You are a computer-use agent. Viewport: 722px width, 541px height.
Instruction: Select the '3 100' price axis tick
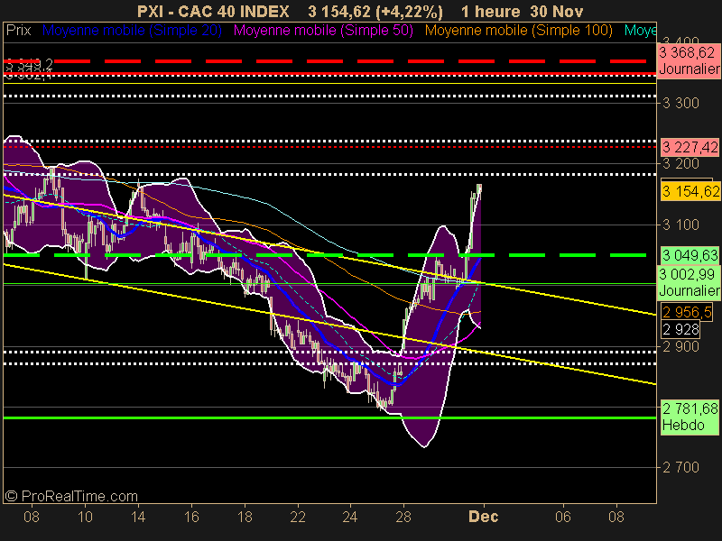[680, 225]
